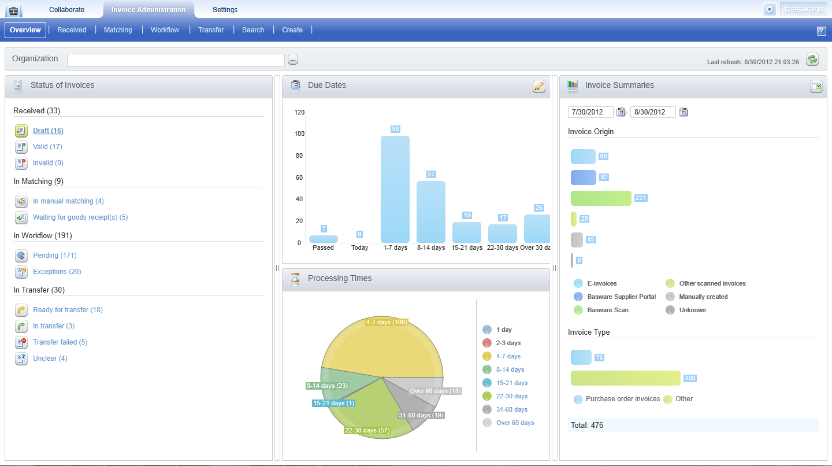Open the Valid (17) link

click(x=47, y=147)
